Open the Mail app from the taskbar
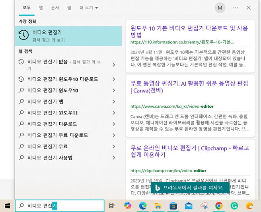Screen dimensions: 261x212 189,206
